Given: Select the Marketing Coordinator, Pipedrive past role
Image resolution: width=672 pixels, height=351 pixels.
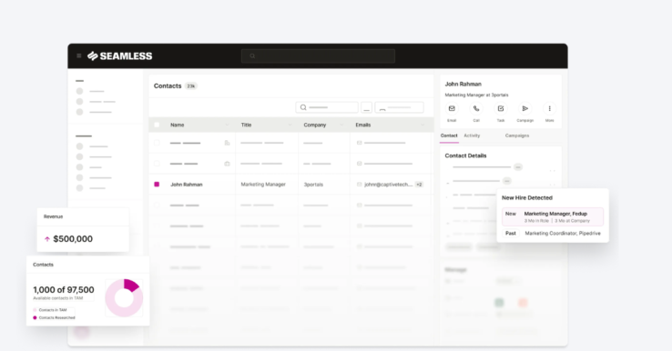Looking at the screenshot, I should click(563, 234).
